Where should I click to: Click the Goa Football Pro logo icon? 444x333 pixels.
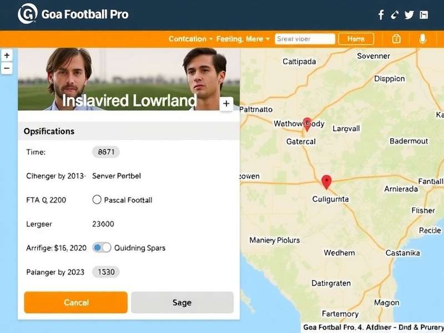point(27,13)
